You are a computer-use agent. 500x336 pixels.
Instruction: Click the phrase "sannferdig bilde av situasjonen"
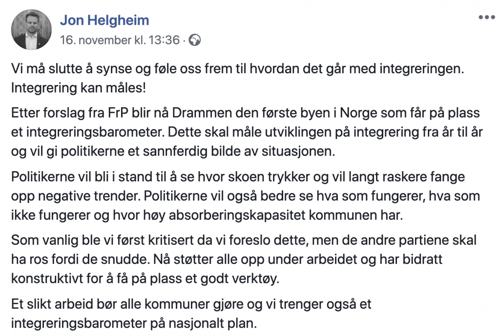(248, 151)
